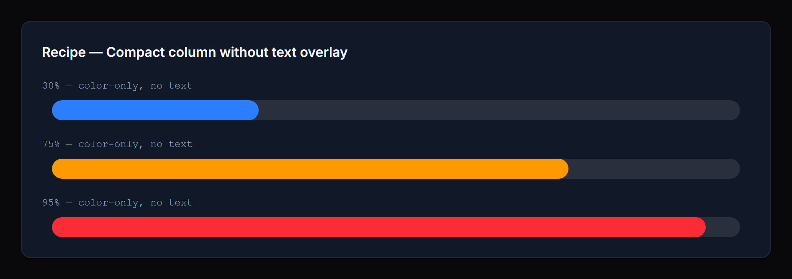Click the rounded right end of the orange fill
792x279 pixels.
(563, 169)
